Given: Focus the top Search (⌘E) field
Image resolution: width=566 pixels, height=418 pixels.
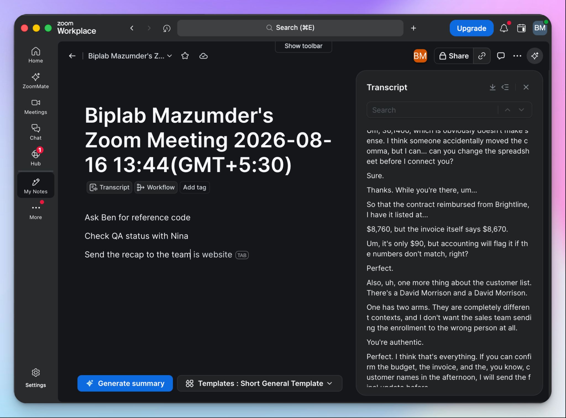Looking at the screenshot, I should 290,28.
